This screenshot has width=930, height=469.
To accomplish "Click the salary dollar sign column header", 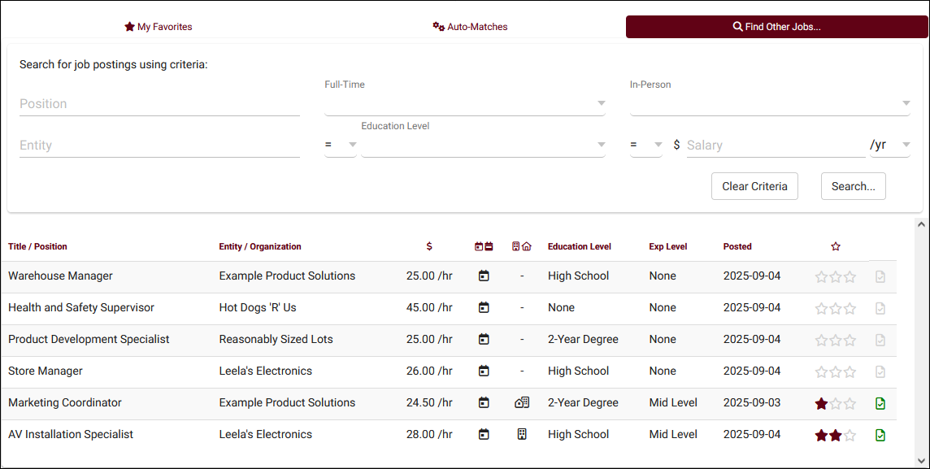I will click(x=429, y=247).
